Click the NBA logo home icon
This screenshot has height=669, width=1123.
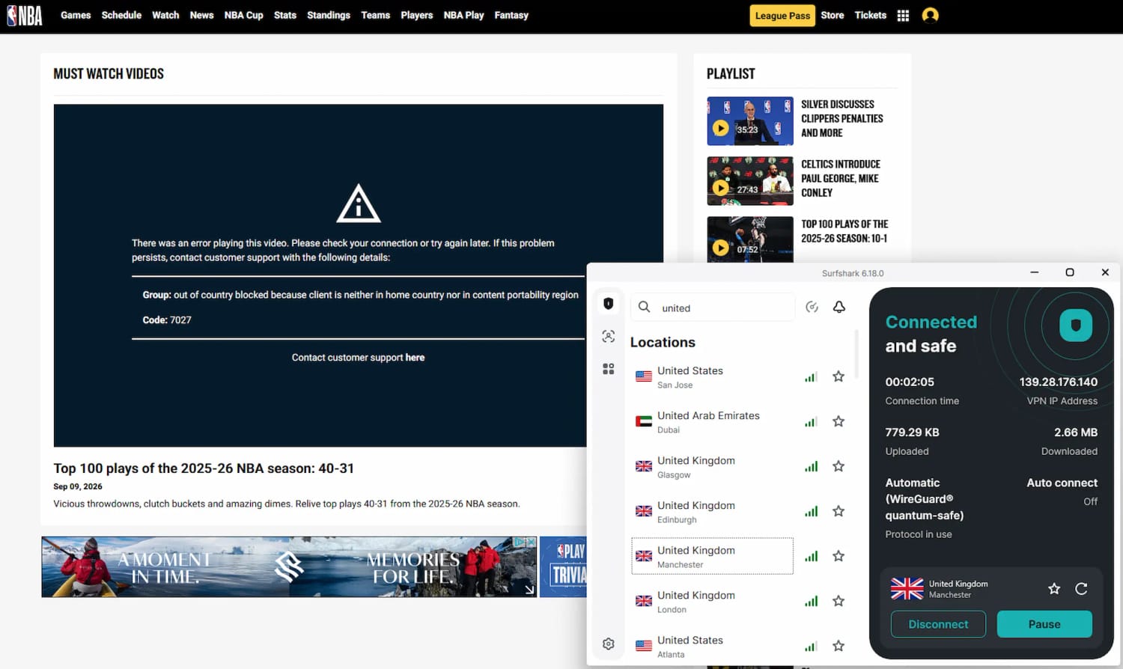[25, 16]
